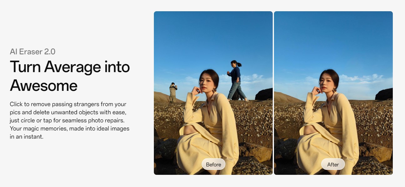Open the After comparison photo
This screenshot has height=187, width=405.
(x=333, y=93)
